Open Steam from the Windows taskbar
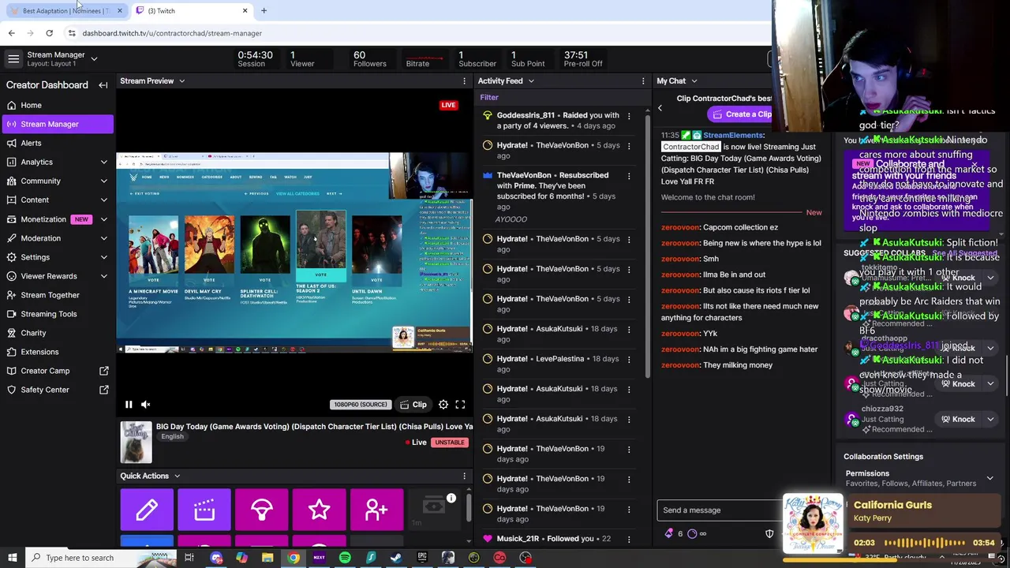This screenshot has width=1010, height=568. [x=396, y=558]
